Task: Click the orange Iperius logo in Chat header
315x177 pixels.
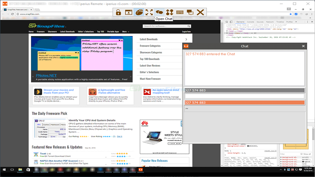Action: (x=186, y=46)
